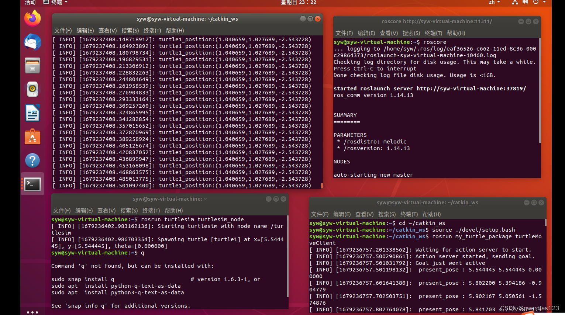Open Firefox from the dock
The height and width of the screenshot is (315, 565).
pos(32,18)
